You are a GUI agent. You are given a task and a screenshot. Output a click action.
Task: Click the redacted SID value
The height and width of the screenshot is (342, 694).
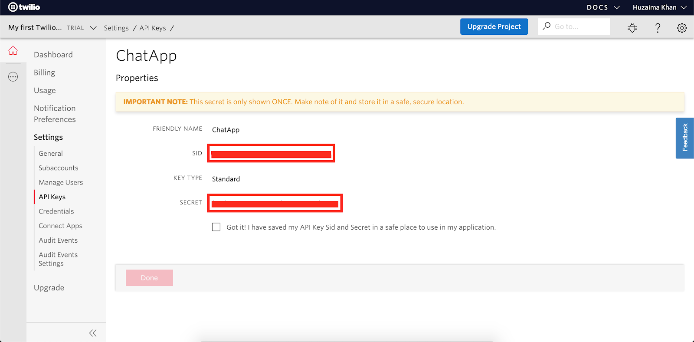[271, 153]
